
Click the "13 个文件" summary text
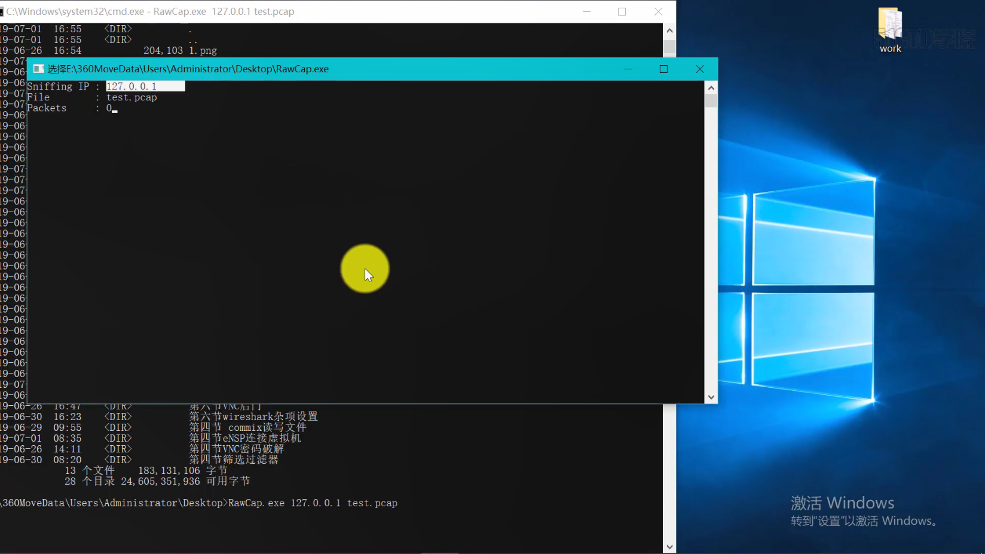(x=90, y=470)
